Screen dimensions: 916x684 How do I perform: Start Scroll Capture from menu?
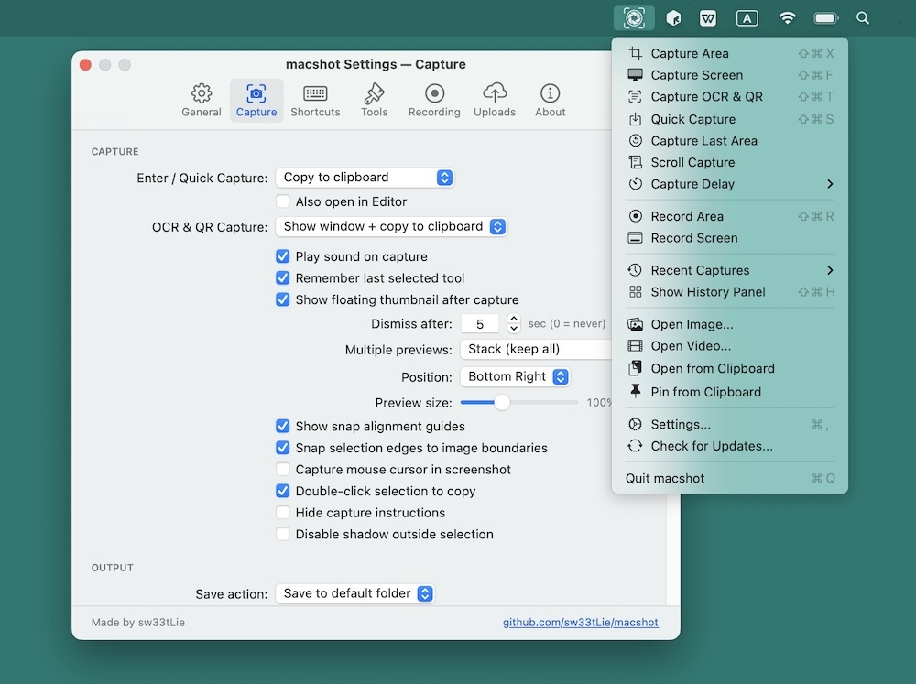(x=730, y=162)
